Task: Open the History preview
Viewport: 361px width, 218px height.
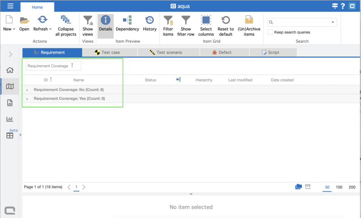Action: click(149, 21)
